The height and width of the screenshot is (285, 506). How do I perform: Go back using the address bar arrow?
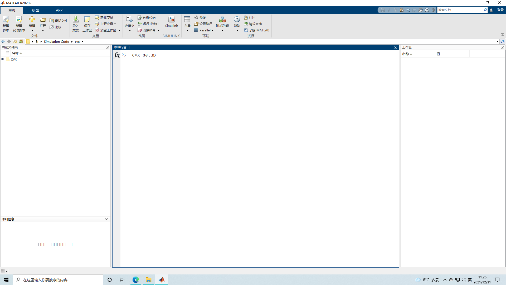coord(3,41)
